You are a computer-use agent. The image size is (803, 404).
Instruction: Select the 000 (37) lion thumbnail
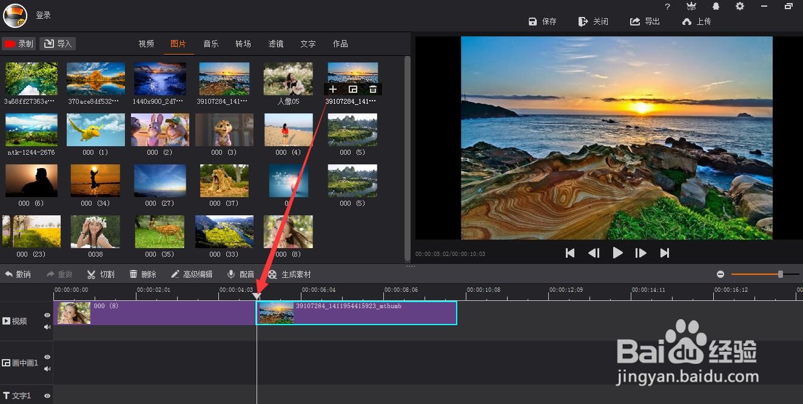click(224, 181)
